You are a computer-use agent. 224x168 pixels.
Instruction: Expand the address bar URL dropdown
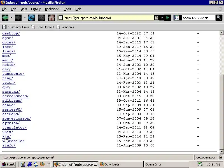pyautogui.click(x=162, y=18)
